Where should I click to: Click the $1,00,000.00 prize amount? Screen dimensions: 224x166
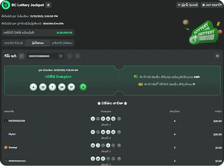[64, 32]
